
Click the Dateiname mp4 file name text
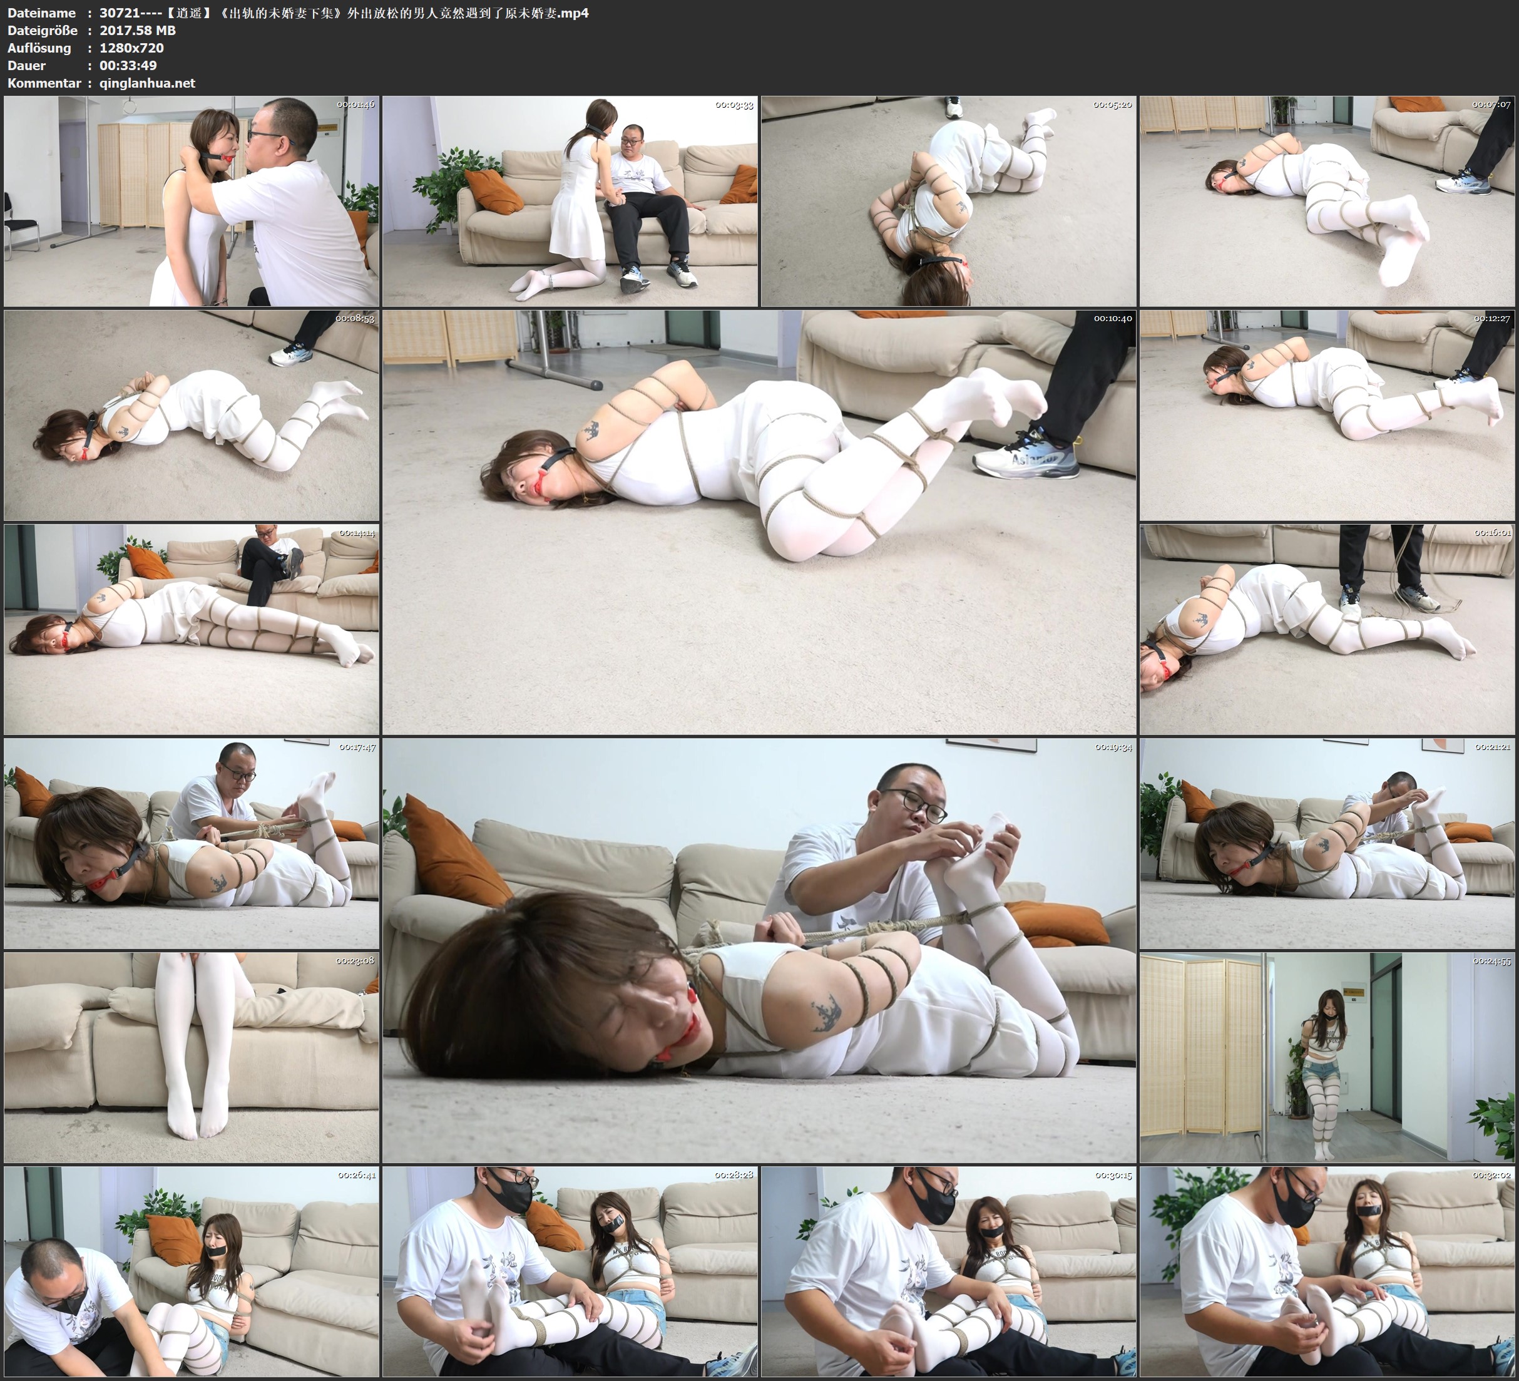344,13
